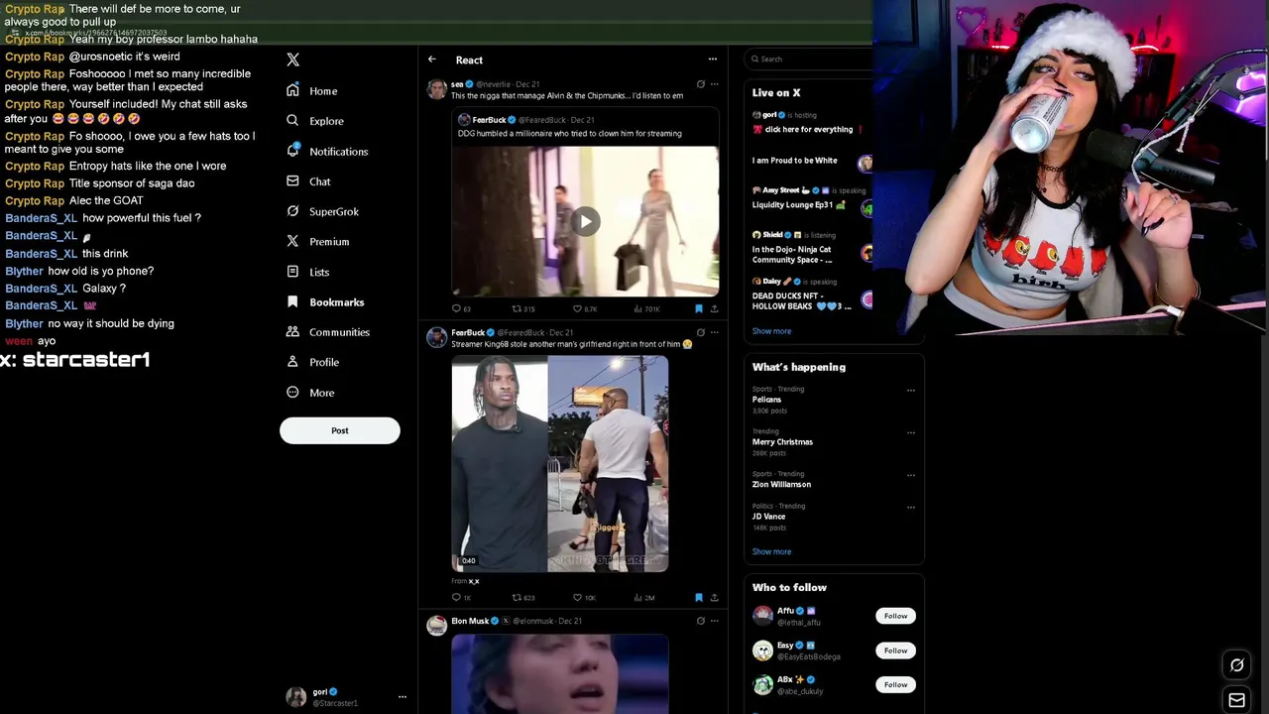Click Grok icon on Elon Musk's post
The width and height of the screenshot is (1269, 714).
tap(701, 621)
